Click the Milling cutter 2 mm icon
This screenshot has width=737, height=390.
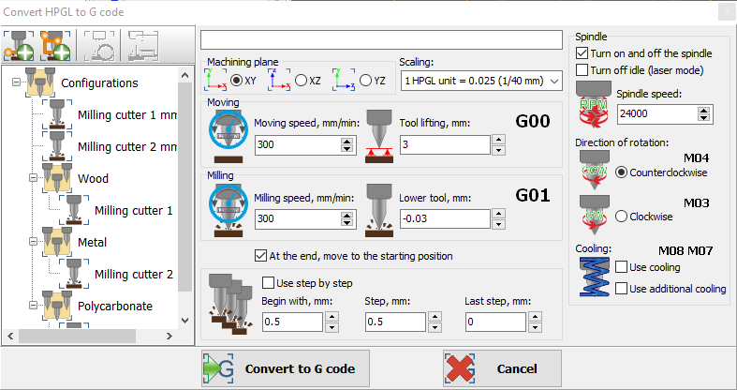pyautogui.click(x=57, y=146)
